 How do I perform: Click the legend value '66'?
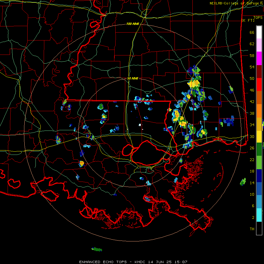[x=252, y=33]
